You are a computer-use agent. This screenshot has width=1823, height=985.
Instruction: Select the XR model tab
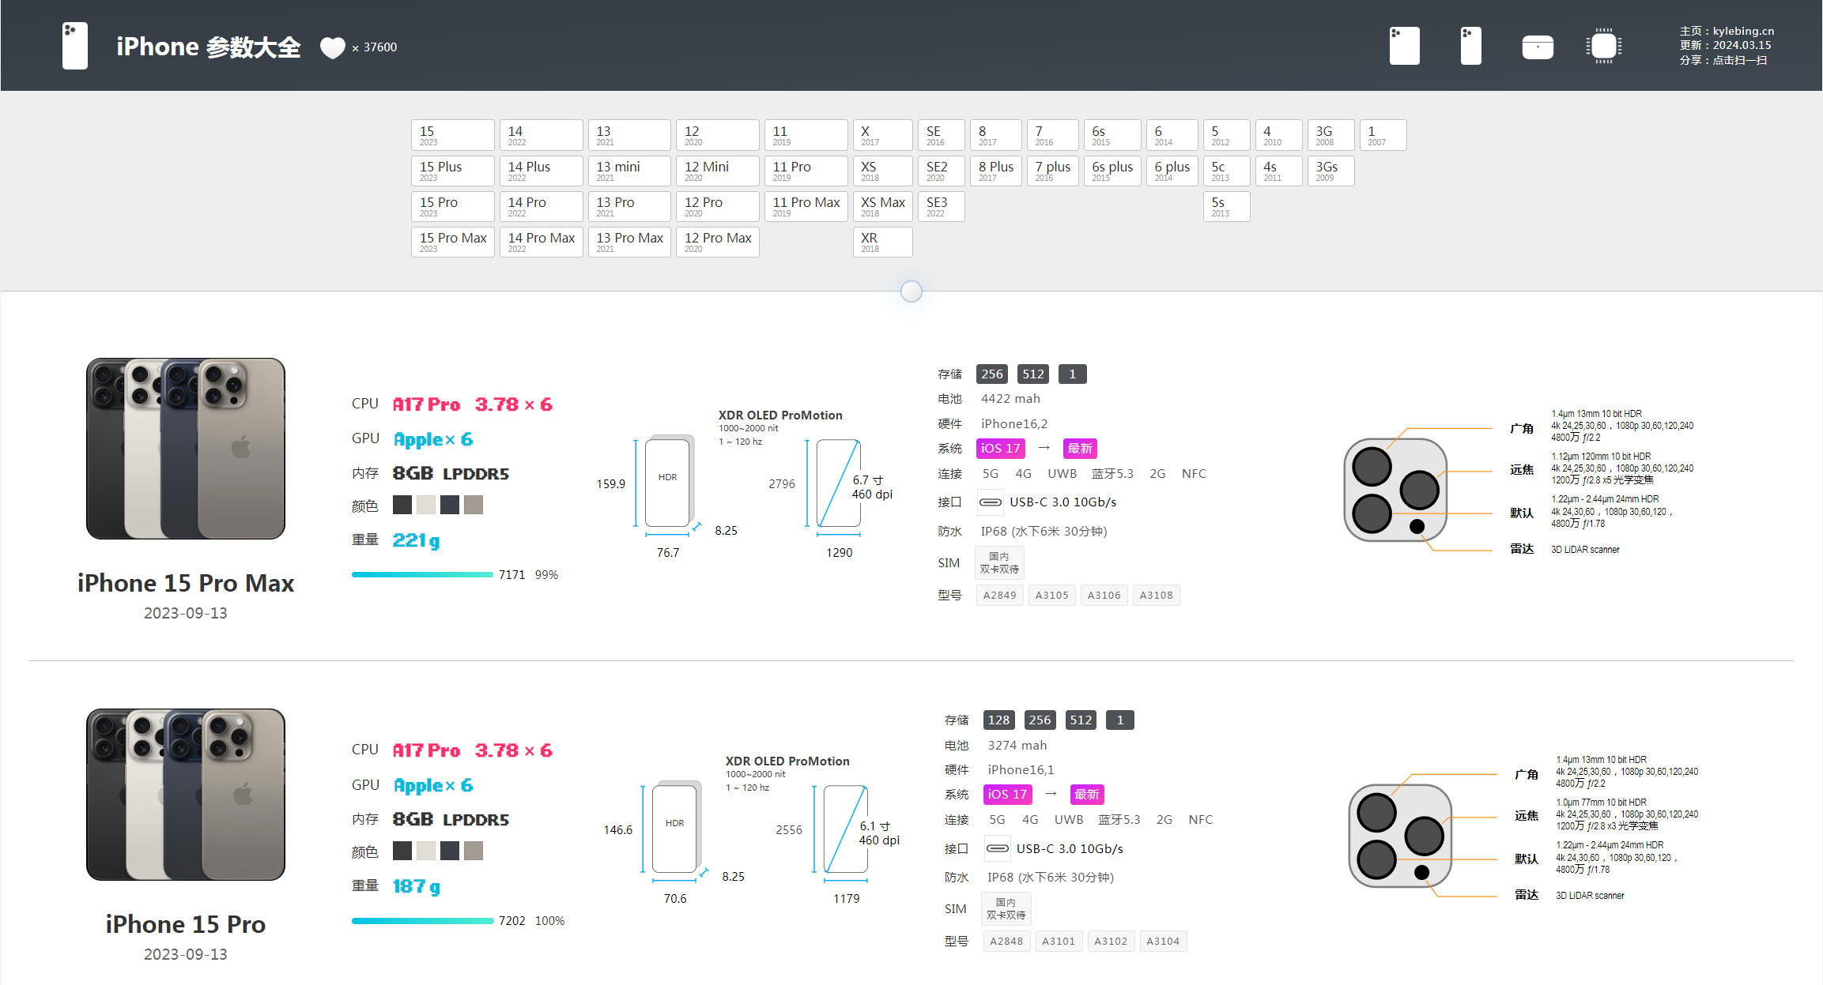pyautogui.click(x=883, y=242)
